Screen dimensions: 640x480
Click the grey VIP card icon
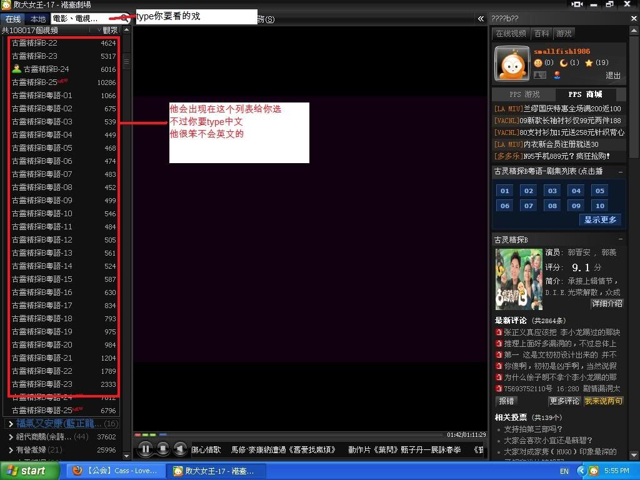[540, 75]
